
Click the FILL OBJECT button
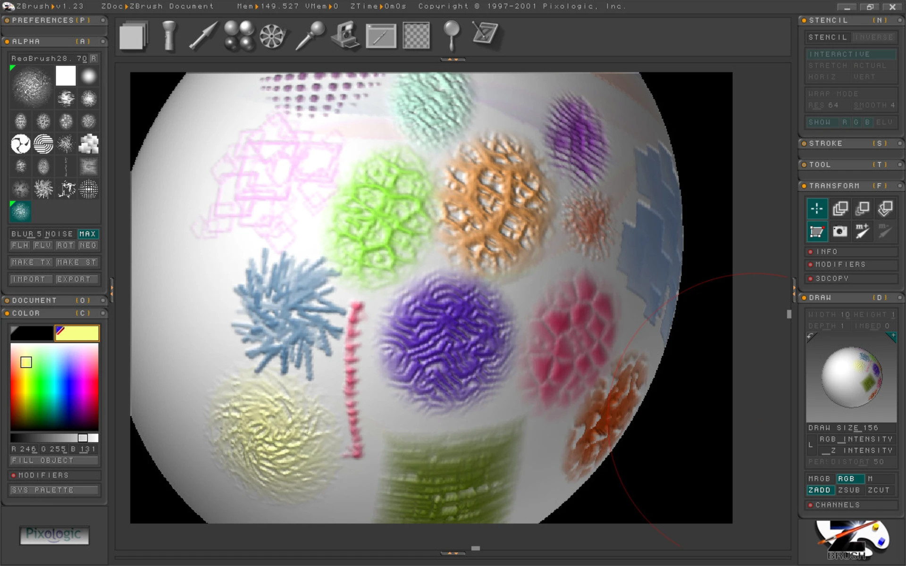[42, 460]
